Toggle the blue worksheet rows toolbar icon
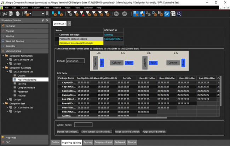 [x=136, y=14]
